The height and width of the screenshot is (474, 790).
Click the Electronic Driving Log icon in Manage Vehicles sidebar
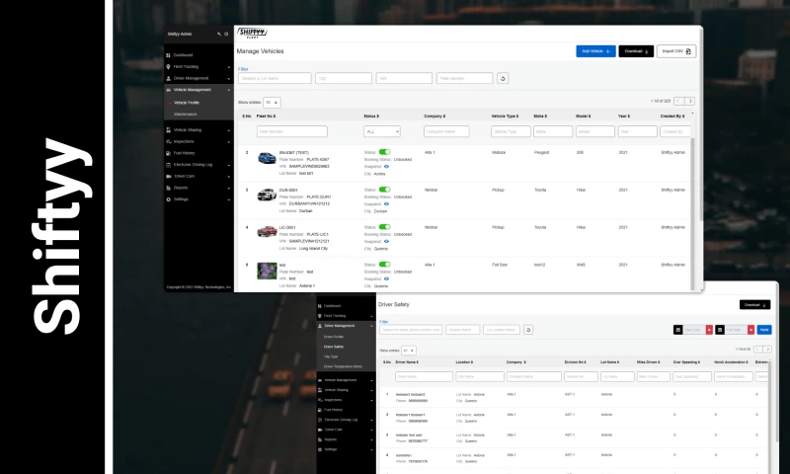(168, 165)
